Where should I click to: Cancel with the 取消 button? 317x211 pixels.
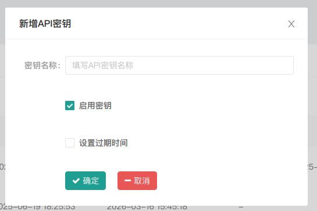137,181
